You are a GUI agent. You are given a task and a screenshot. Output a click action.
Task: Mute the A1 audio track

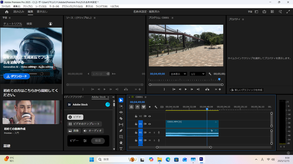pos(150,133)
